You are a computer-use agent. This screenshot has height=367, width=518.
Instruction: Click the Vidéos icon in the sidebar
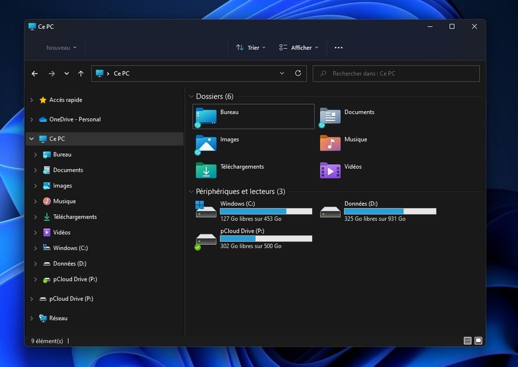[47, 233]
